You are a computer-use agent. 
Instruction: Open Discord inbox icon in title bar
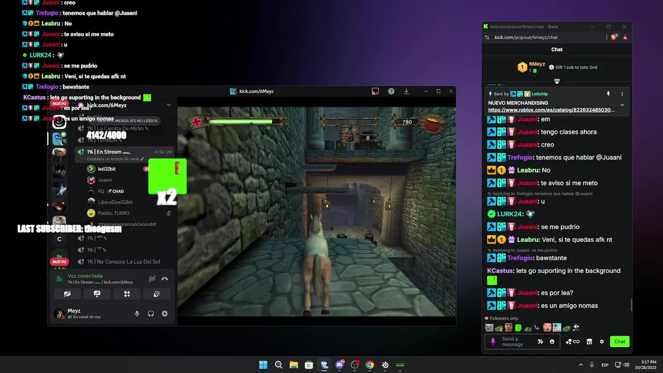pos(376,91)
